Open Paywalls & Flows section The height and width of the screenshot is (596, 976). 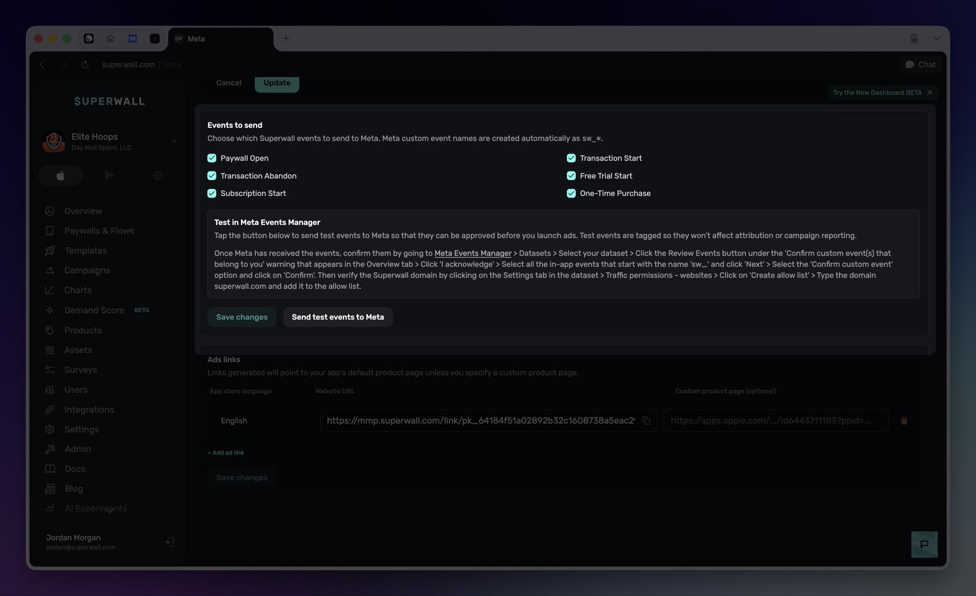(x=99, y=231)
